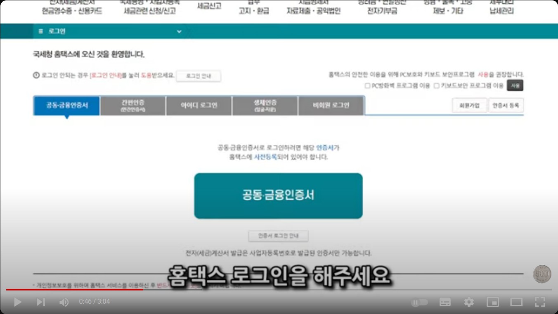
Task: Open the hamburger menu beside 로그인
Action: tap(40, 31)
